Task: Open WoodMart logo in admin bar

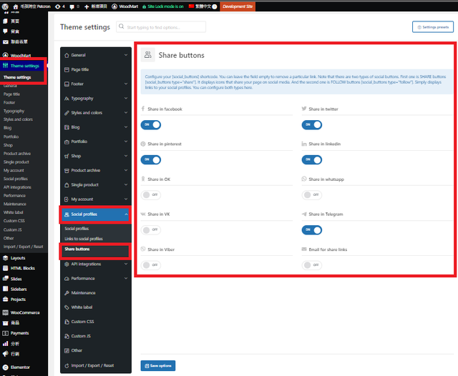Action: click(x=114, y=6)
